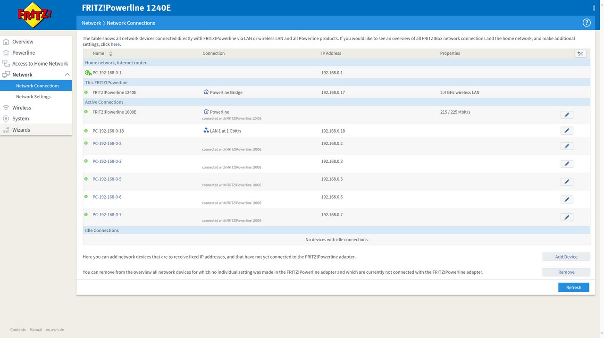
Task: Follow the 'here' link in description
Action: click(115, 44)
